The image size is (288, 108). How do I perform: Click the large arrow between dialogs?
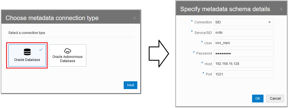tap(159, 53)
